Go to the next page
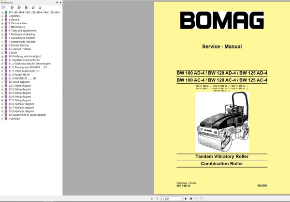Viewport: 290px width, 202px height. point(186,199)
